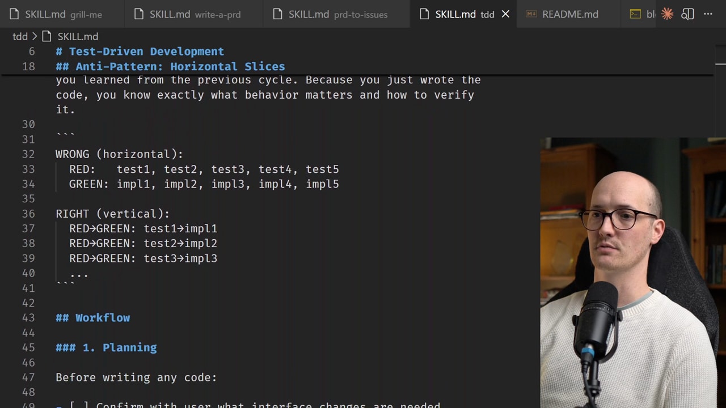Click the file icon on tdd tab
This screenshot has width=726, height=408.
coord(424,14)
